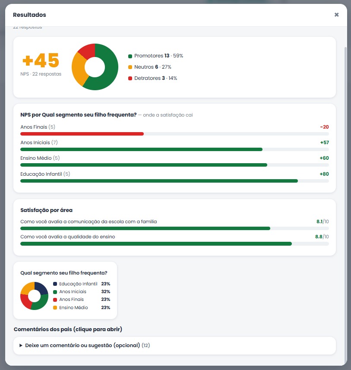
Task: Click the Educação Infantil NPS bar
Action: point(159,181)
